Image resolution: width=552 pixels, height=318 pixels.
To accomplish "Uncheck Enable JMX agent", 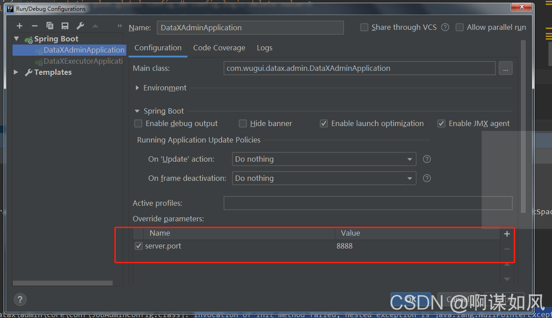I will point(442,123).
